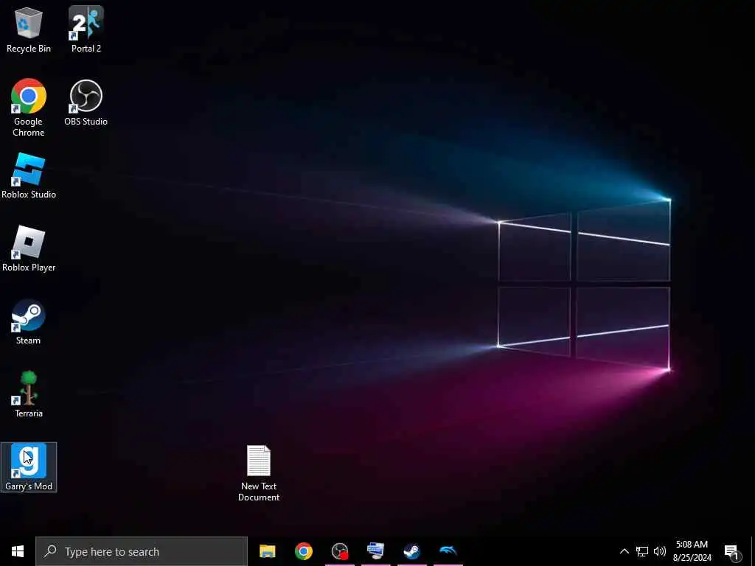
Task: Switch to OBS Studio in the taskbar
Action: point(339,551)
